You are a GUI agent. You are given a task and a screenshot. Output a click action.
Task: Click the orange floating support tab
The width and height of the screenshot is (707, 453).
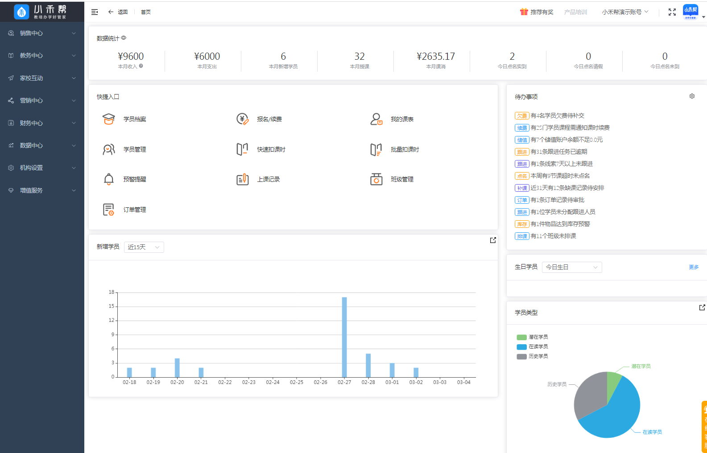(x=704, y=427)
